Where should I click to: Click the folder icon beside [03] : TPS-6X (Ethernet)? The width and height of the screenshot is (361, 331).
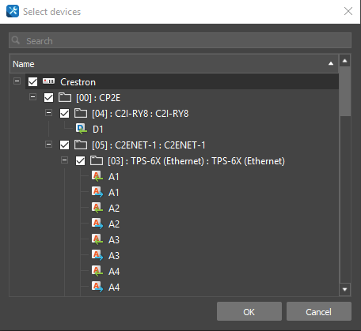97,160
